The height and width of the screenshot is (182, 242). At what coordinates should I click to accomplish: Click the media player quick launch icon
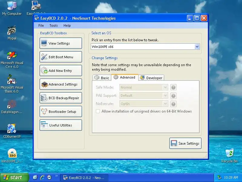click(49, 177)
